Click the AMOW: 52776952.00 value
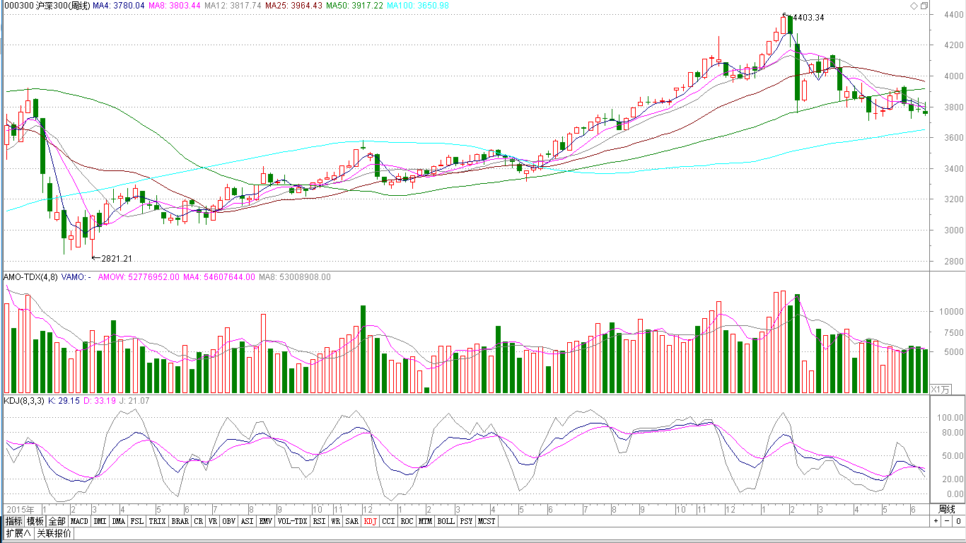This screenshot has height=543, width=966. click(139, 277)
